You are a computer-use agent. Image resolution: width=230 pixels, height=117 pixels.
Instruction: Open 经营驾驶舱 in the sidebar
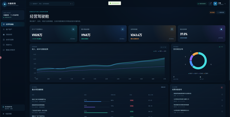pyautogui.click(x=13, y=24)
